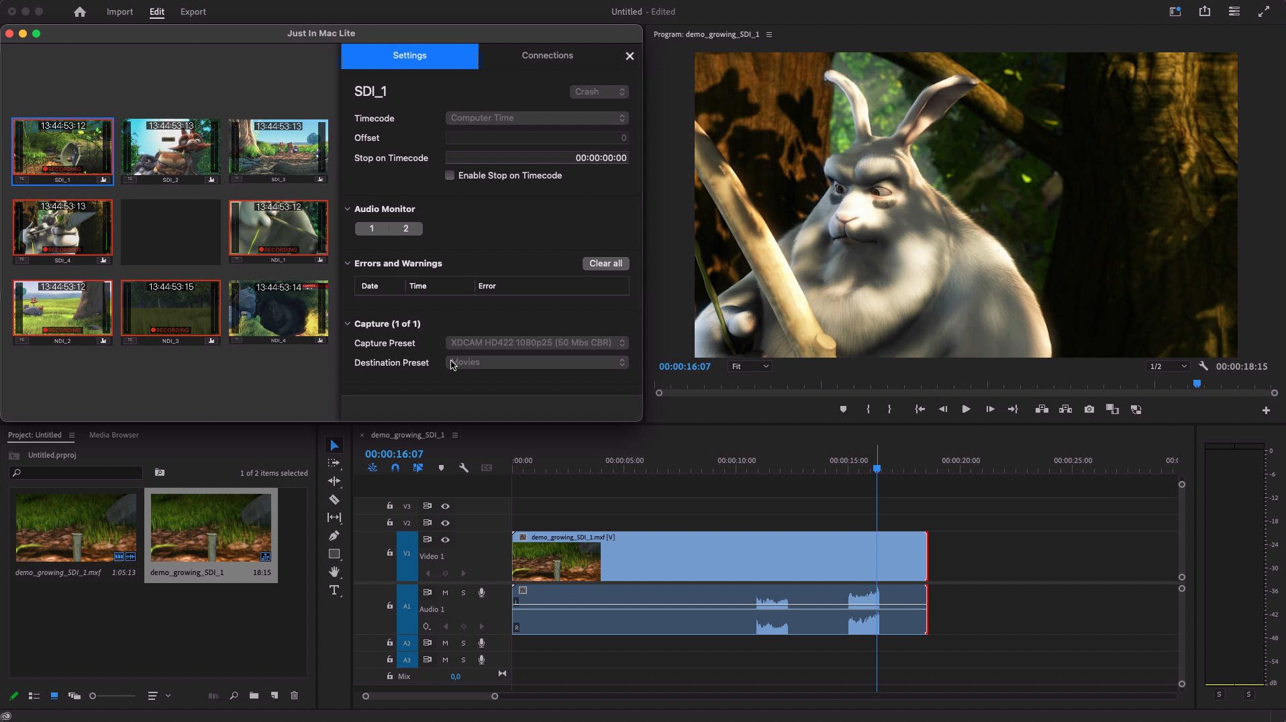Click the Play button in Program monitor

pos(966,409)
